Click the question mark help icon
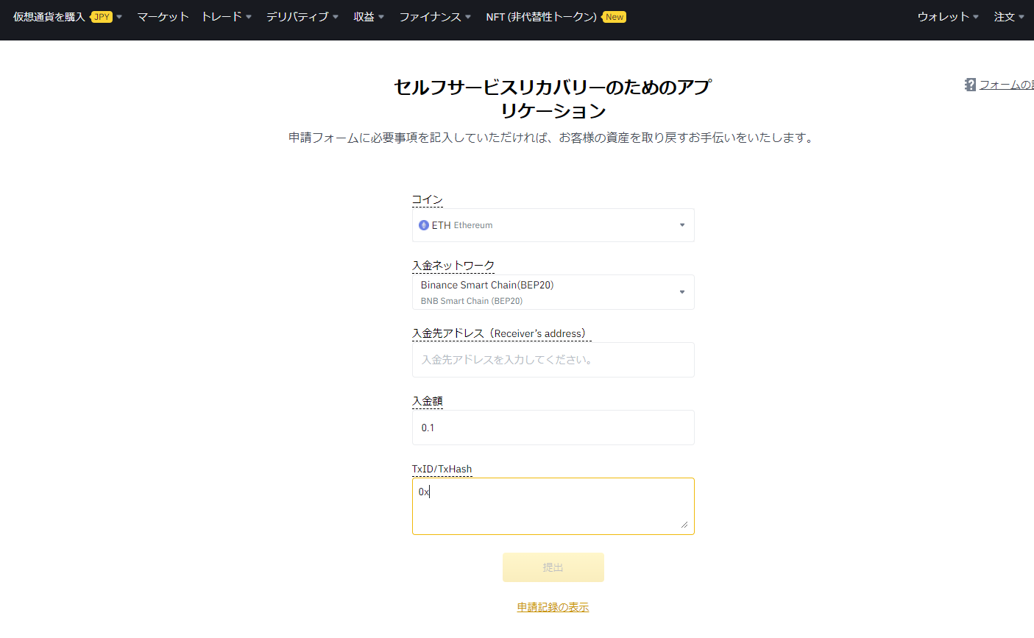 coord(969,84)
